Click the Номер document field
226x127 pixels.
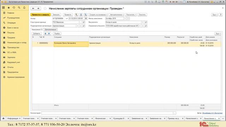click(59, 18)
